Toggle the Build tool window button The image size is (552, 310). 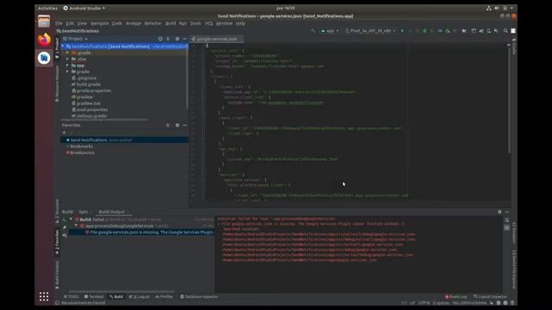[116, 296]
